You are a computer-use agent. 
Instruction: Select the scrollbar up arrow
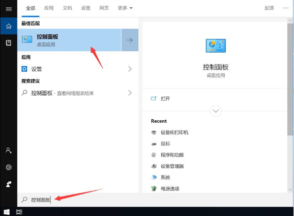point(290,20)
